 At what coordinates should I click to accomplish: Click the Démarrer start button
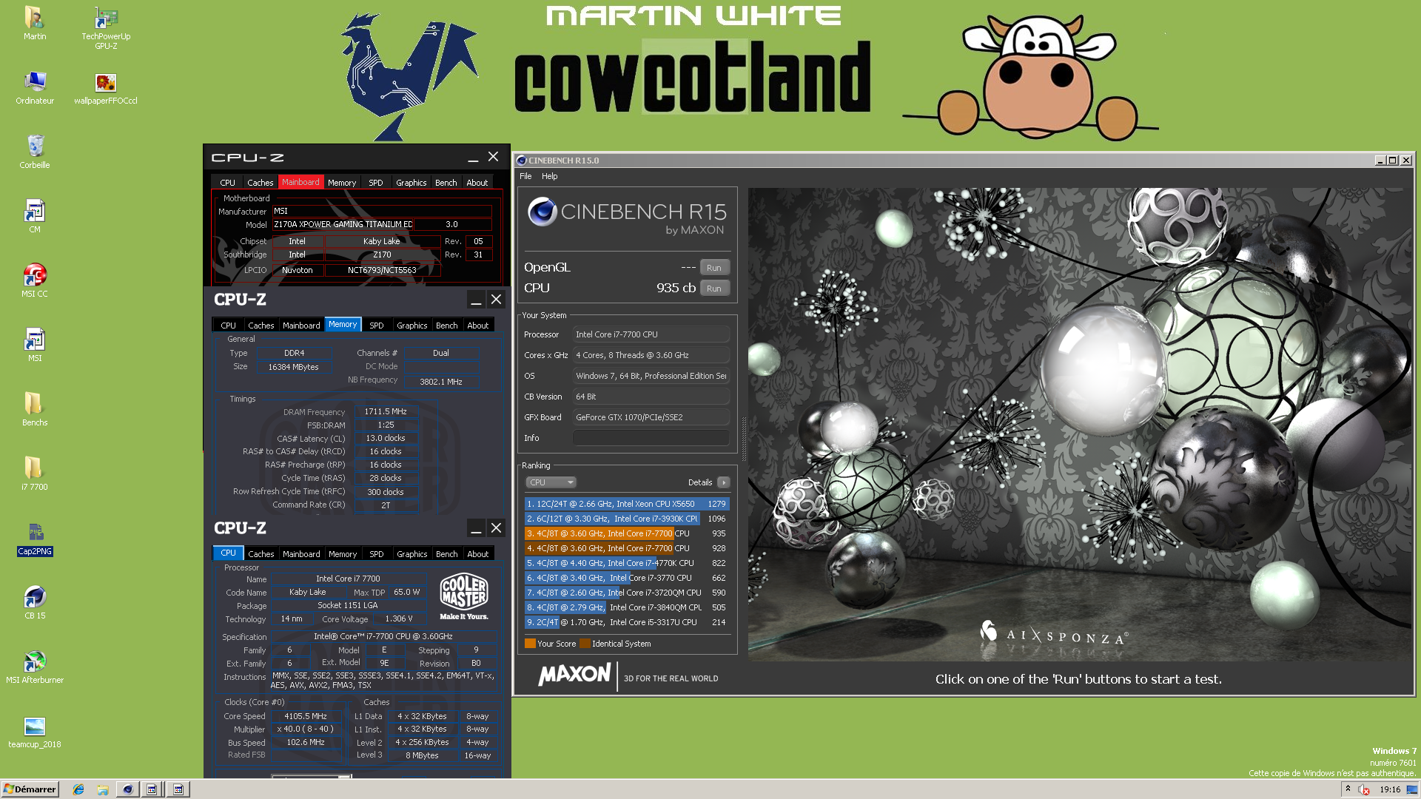30,789
